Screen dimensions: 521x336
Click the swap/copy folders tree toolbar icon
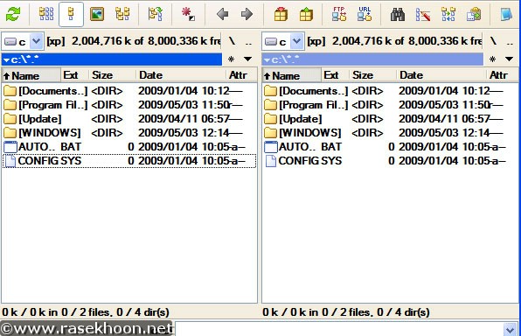pos(156,14)
